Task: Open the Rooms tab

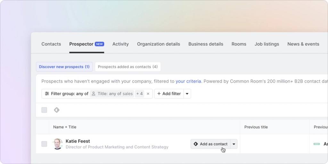Action: pyautogui.click(x=239, y=44)
